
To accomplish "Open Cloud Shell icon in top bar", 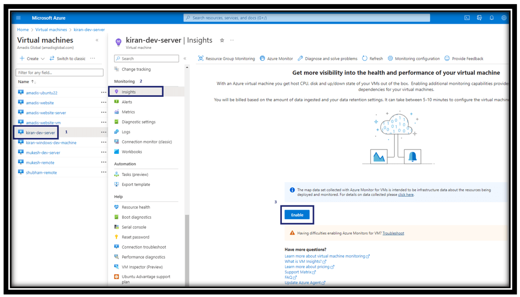I will point(467,18).
